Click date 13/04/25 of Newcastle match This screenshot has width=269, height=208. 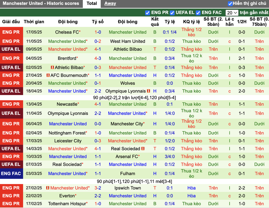[x=34, y=104]
